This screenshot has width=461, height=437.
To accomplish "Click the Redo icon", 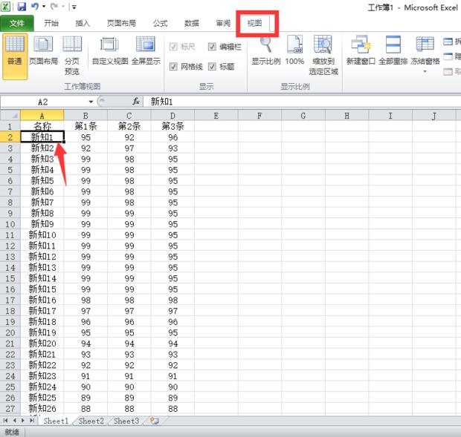I will [x=54, y=7].
